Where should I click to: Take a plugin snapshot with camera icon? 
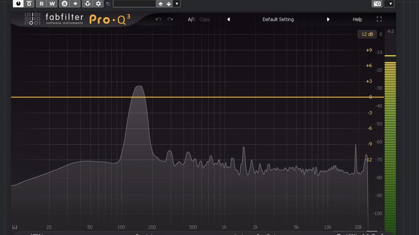coord(377,3)
